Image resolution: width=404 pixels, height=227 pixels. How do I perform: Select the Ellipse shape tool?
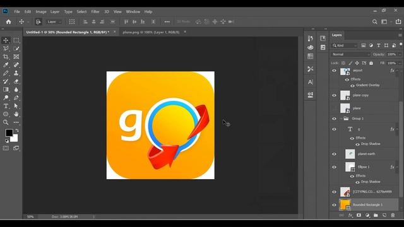tap(6, 114)
